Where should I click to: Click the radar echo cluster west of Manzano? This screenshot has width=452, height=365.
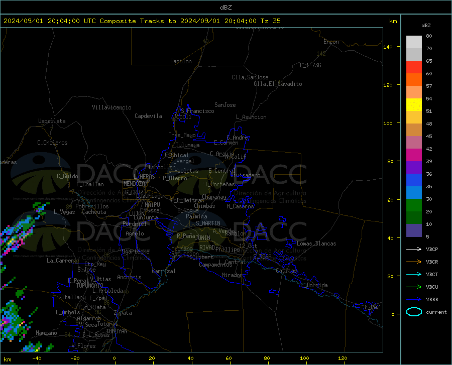coord(15,321)
